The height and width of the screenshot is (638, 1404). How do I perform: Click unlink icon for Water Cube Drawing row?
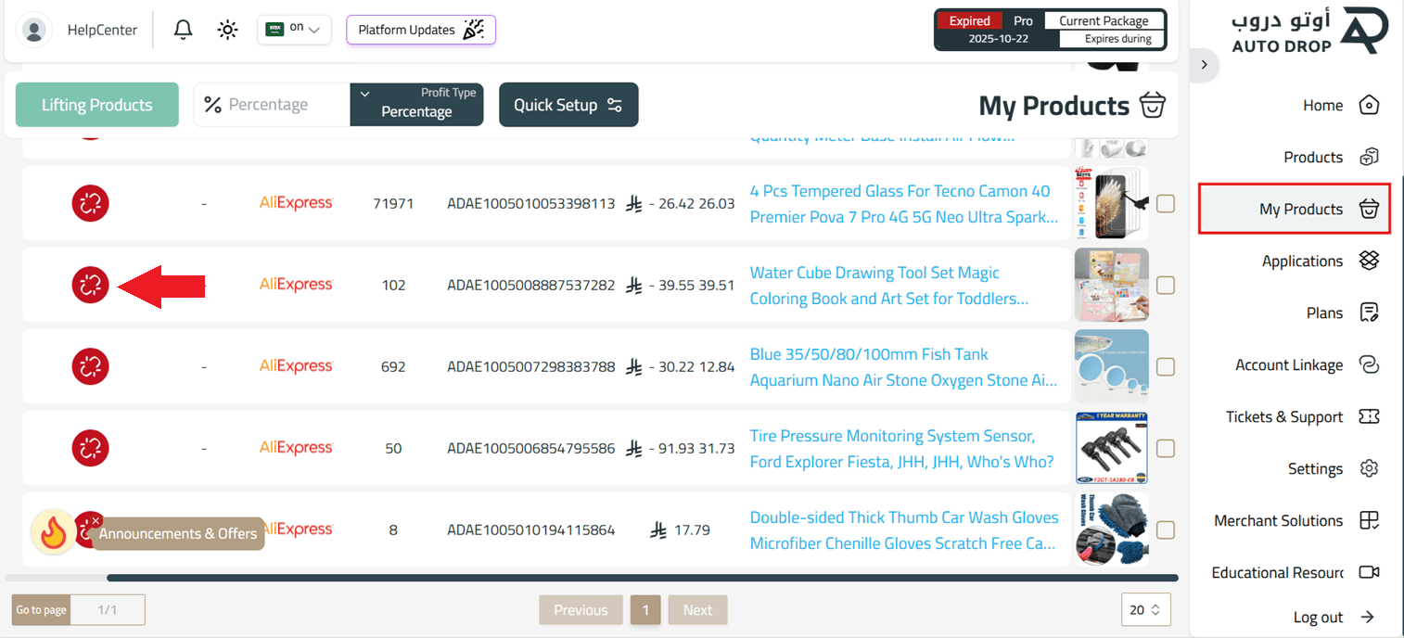(x=91, y=285)
